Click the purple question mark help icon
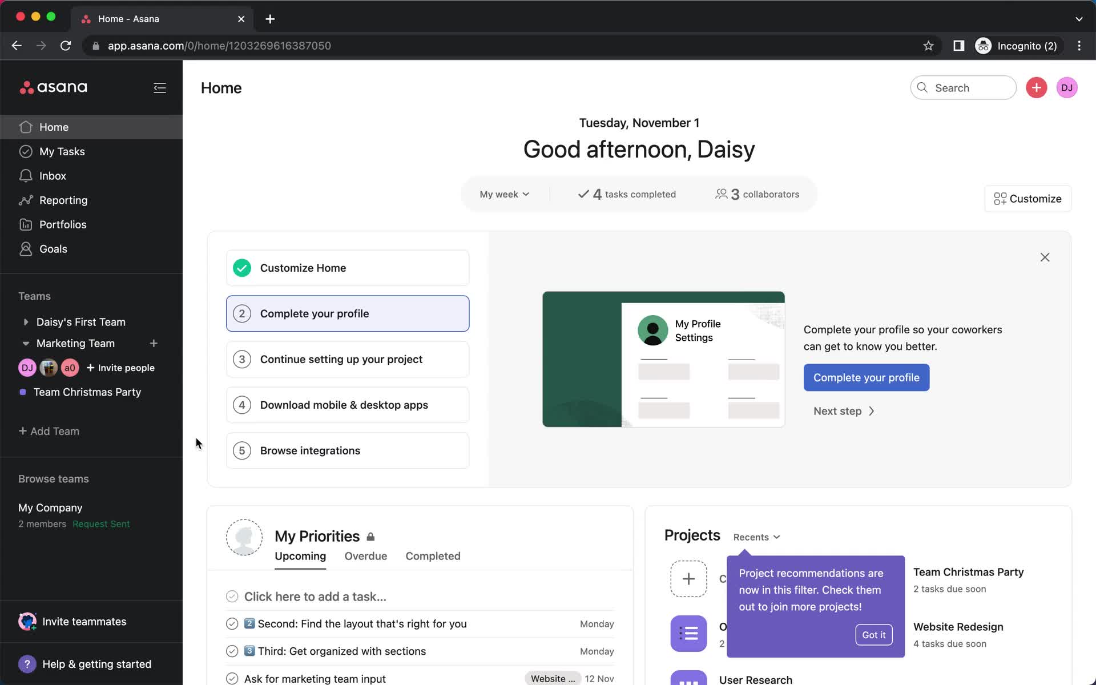The height and width of the screenshot is (685, 1096). pos(27,664)
